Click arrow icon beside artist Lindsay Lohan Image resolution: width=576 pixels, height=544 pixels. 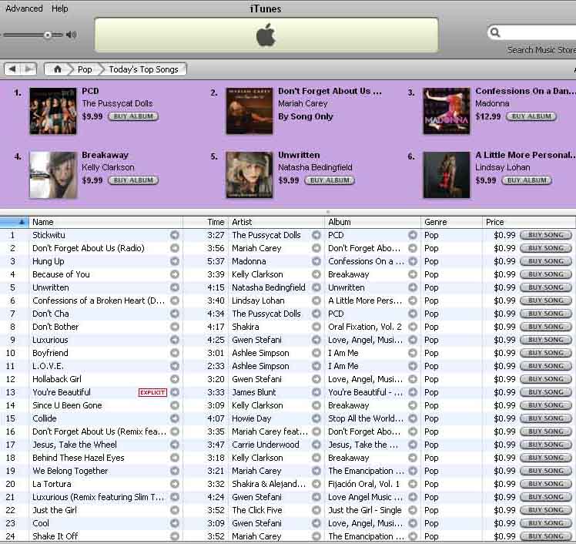(x=316, y=301)
